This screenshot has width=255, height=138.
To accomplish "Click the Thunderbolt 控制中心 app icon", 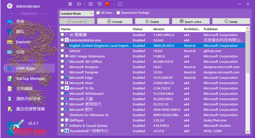I will pos(67,131).
